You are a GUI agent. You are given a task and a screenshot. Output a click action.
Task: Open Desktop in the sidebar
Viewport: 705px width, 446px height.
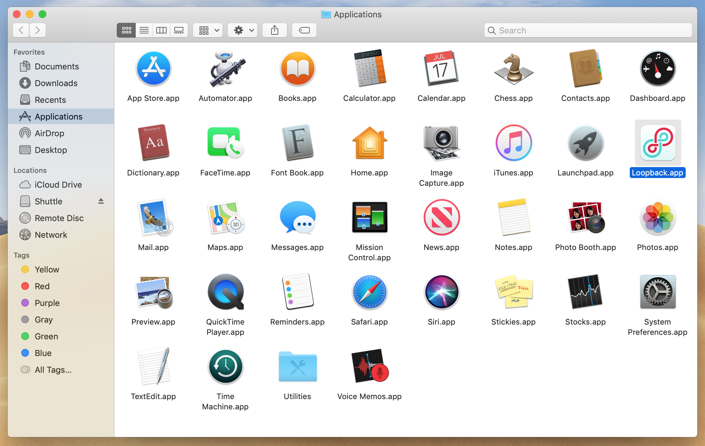pos(61,150)
